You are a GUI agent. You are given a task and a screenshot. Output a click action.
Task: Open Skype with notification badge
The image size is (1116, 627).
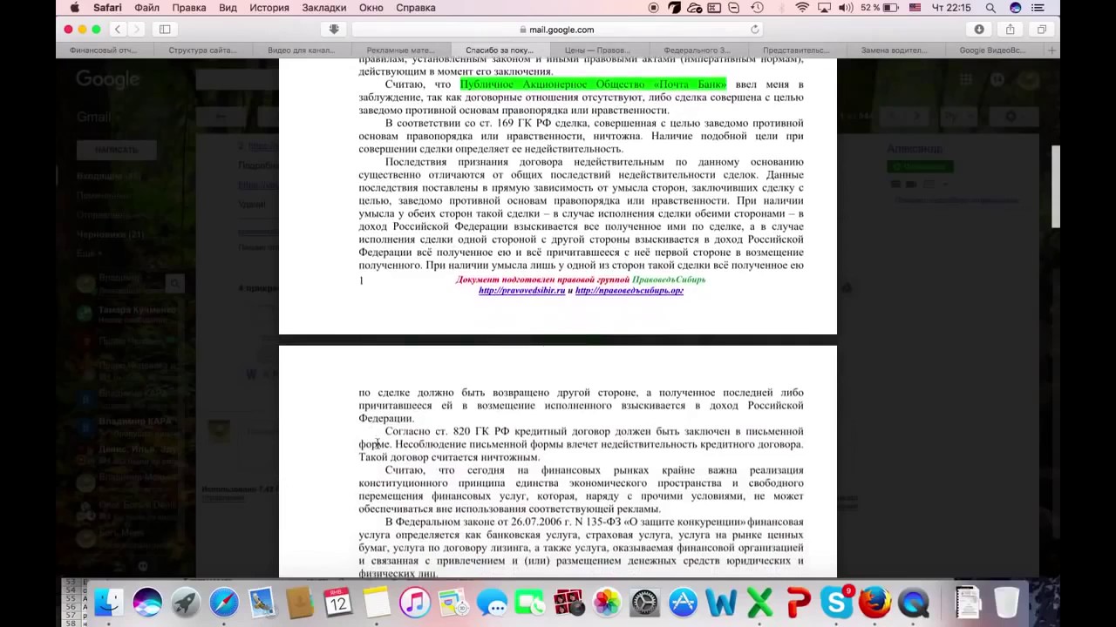click(x=837, y=603)
